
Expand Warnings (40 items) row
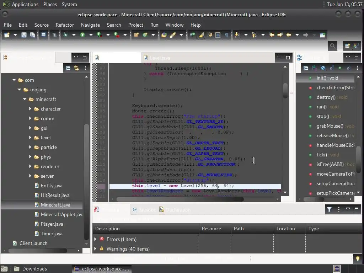[95, 248]
